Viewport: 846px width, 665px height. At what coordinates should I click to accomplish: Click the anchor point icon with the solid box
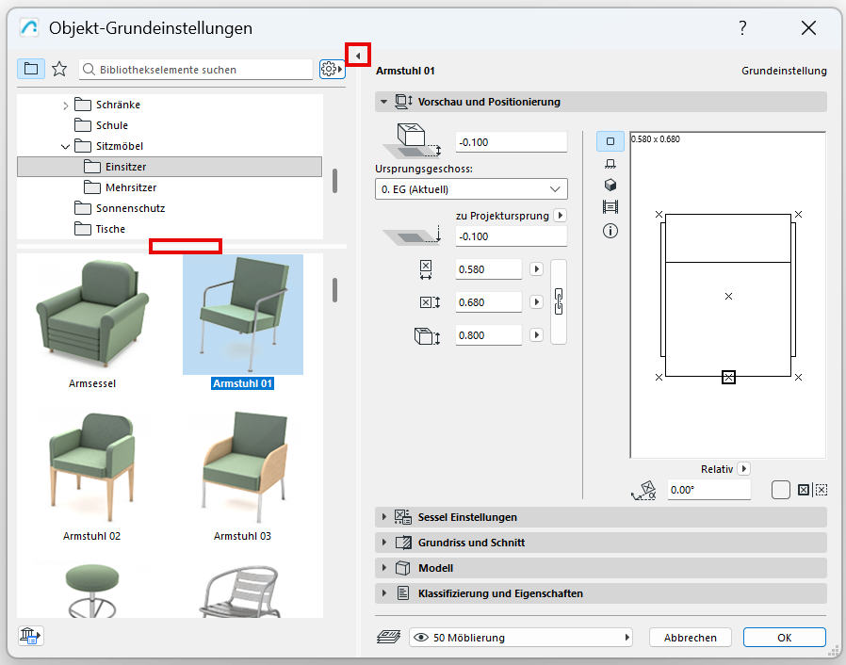804,490
